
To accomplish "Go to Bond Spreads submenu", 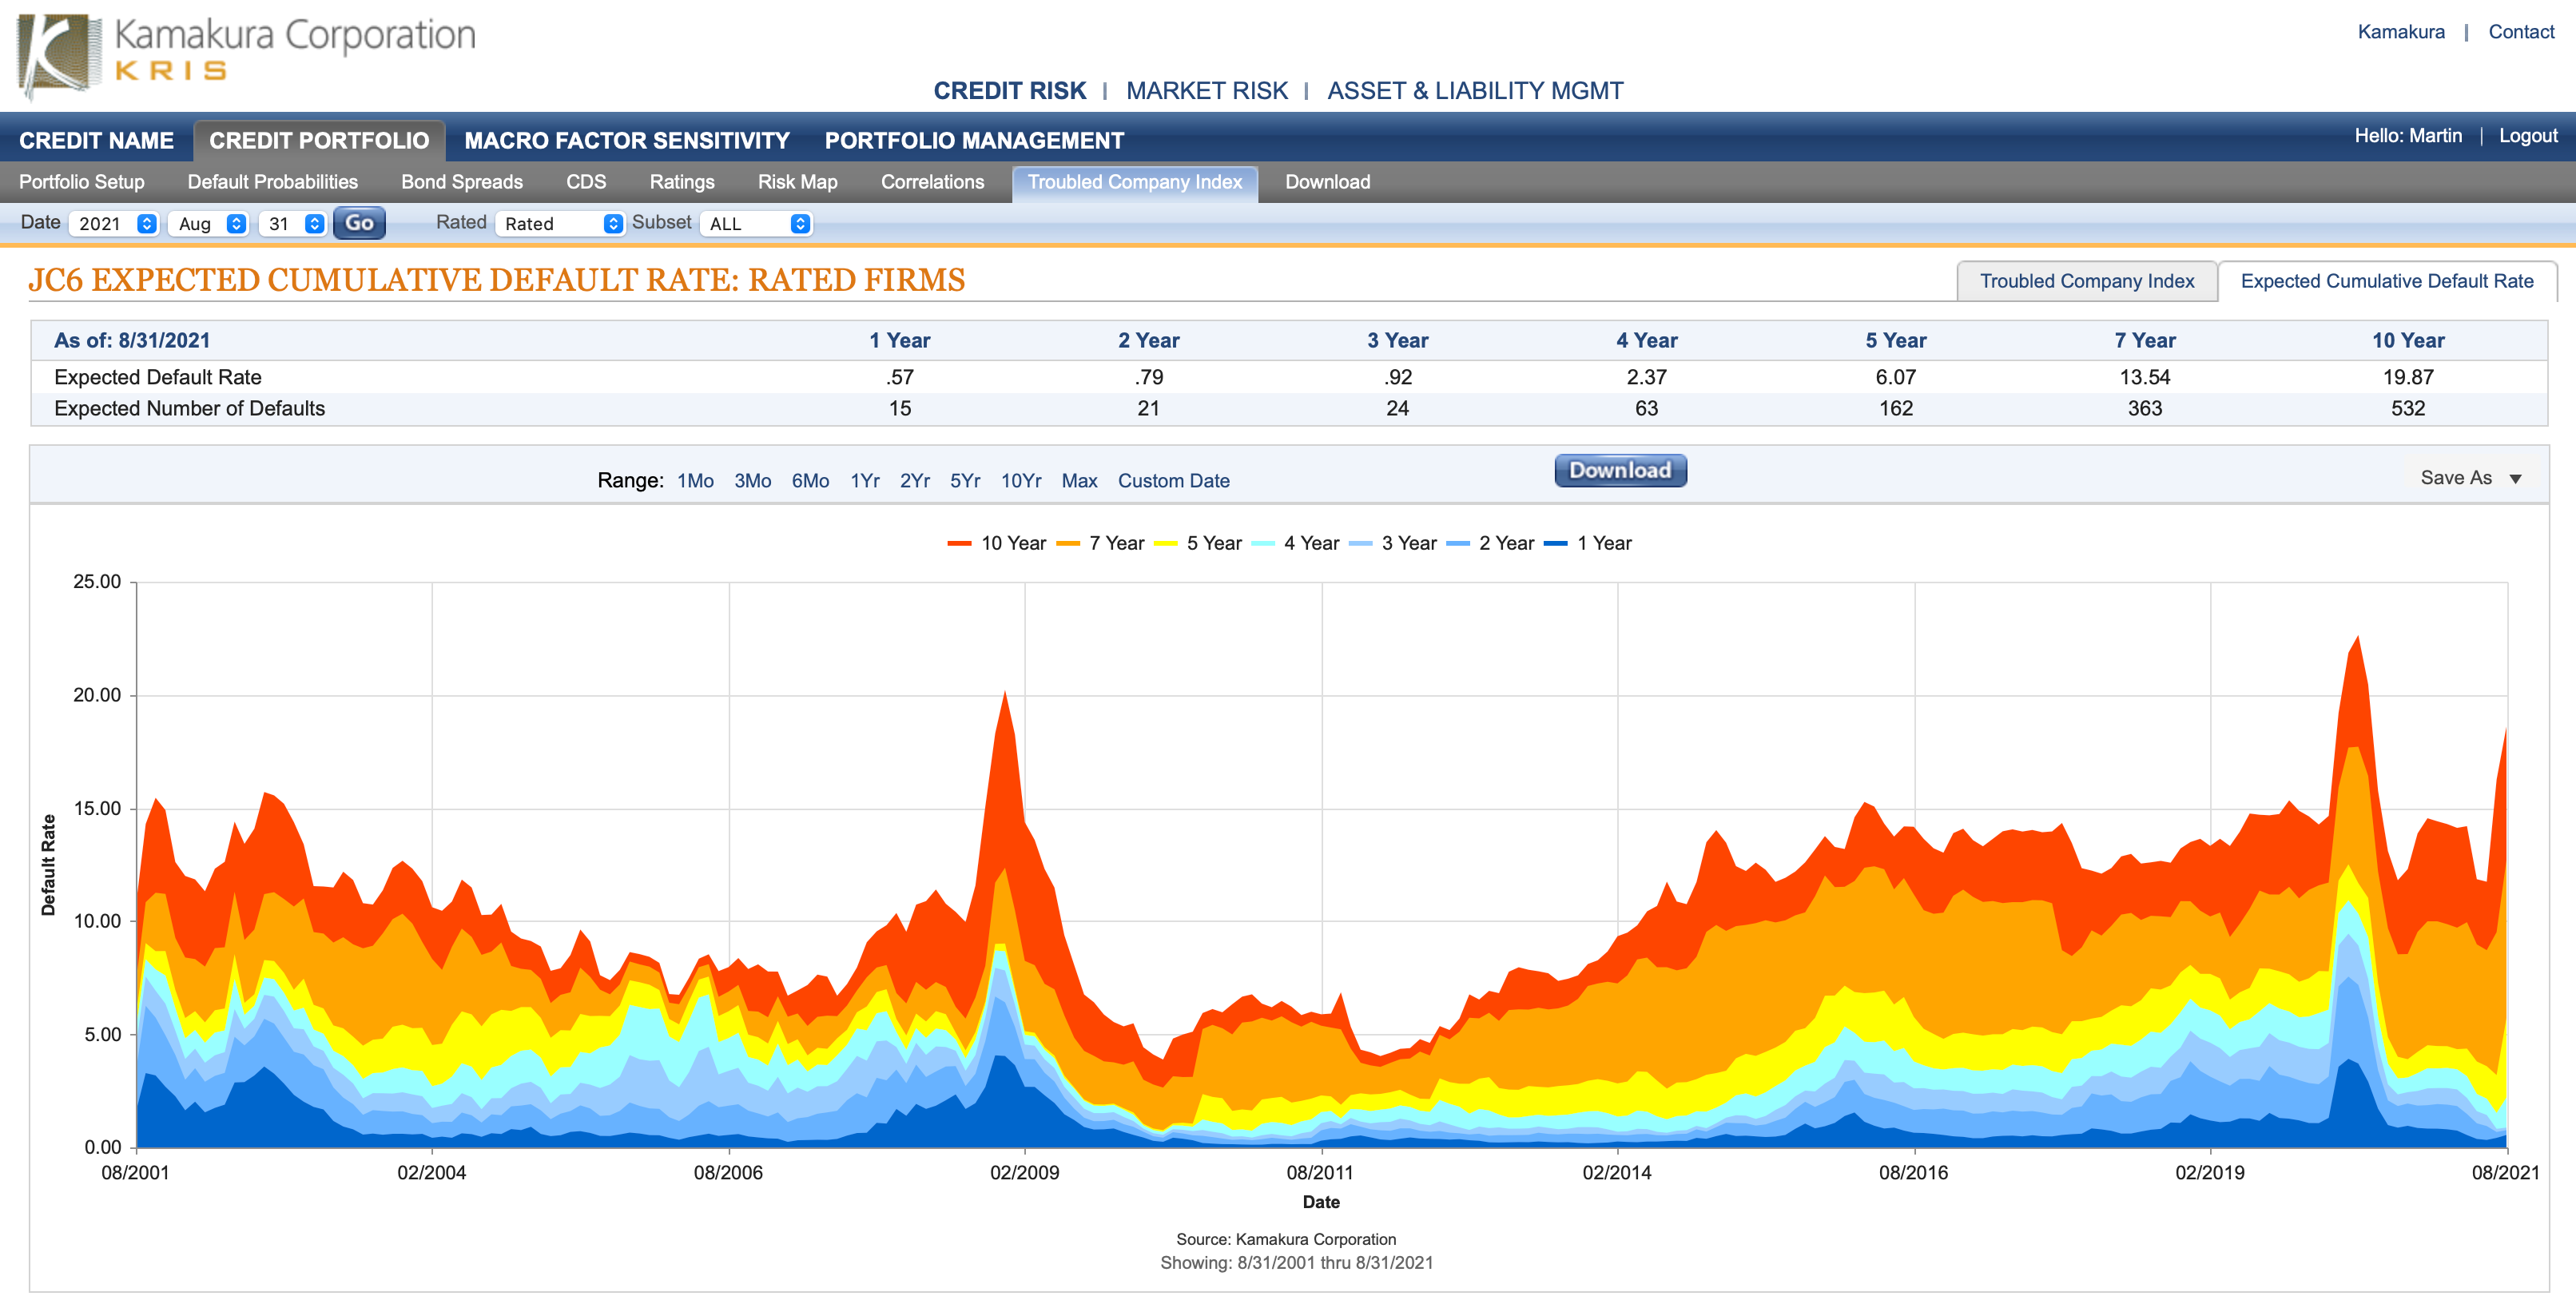I will [x=462, y=182].
